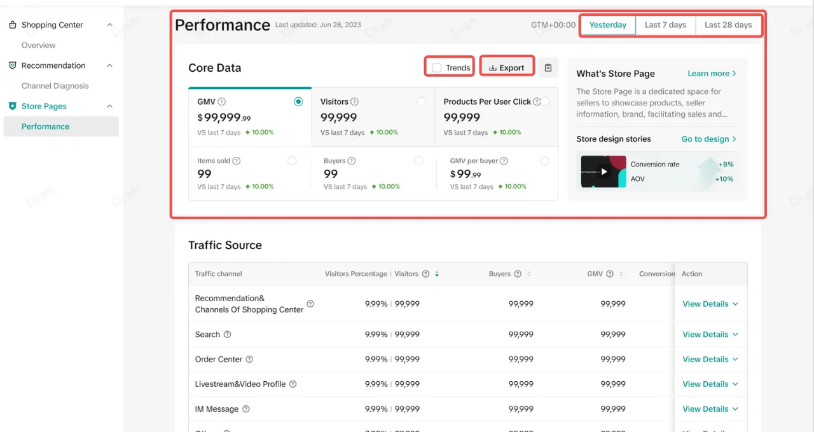Open the Go to design link

(708, 139)
